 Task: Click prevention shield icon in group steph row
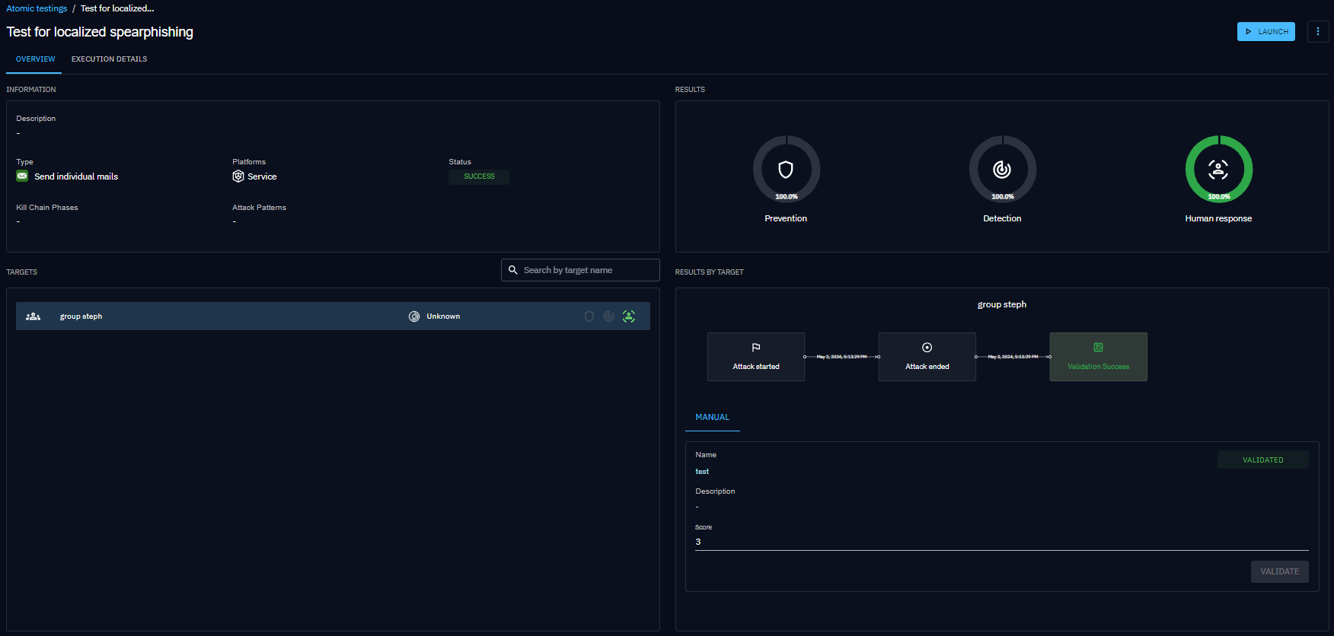click(x=589, y=316)
